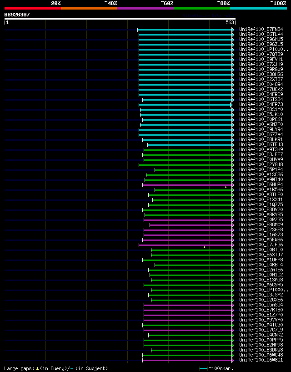This screenshot has width=291, height=372.
Task: Click the yellow gap marker under C6HUP4 bar
Action: (x=226, y=187)
